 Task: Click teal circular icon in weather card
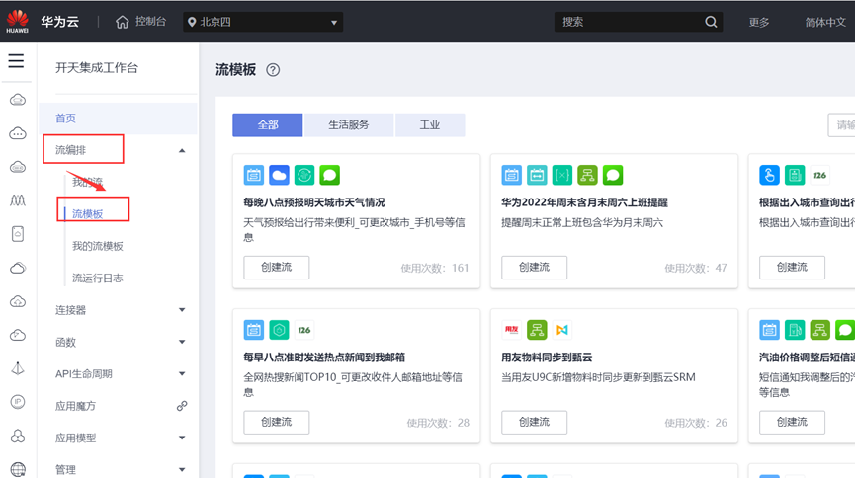[x=304, y=175]
